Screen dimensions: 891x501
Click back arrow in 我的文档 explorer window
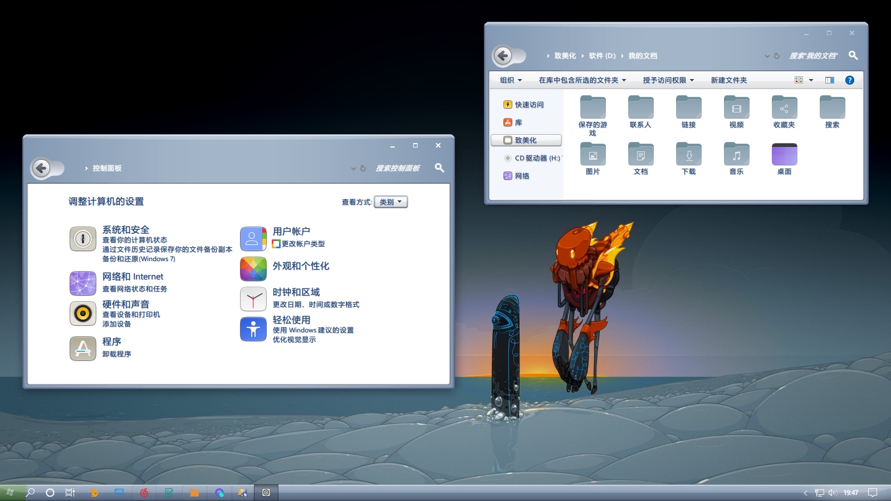503,56
